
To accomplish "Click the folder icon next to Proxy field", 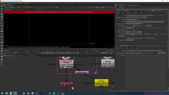I will [x=166, y=22].
